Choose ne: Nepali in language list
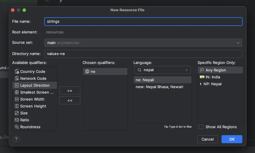Viewport: 255px width, 153px height. (x=163, y=80)
